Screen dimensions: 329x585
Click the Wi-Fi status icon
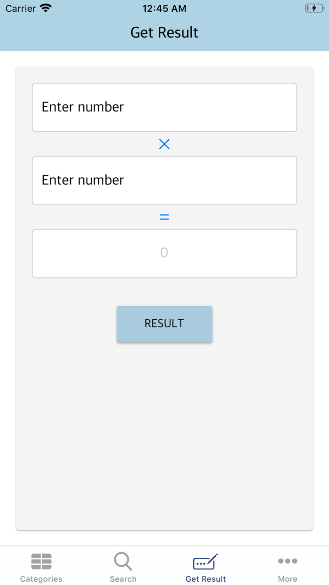(46, 8)
